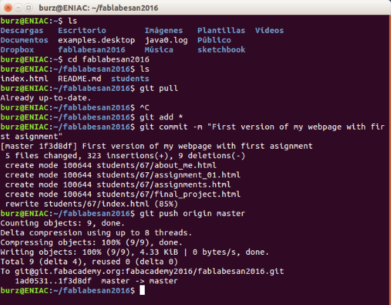This screenshot has height=305, width=391.
Task: Click the git@git.fabacademy.org remote URL
Action: pyautogui.click(x=149, y=271)
